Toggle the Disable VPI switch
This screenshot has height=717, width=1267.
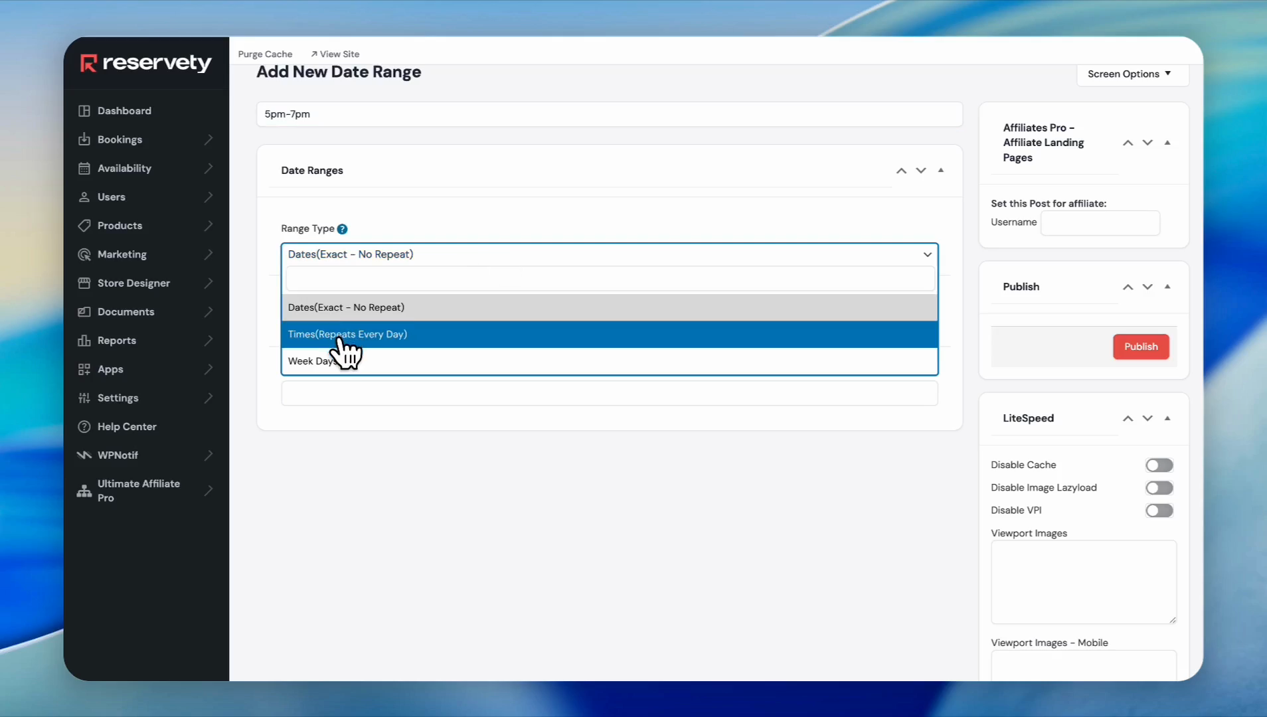(1159, 511)
